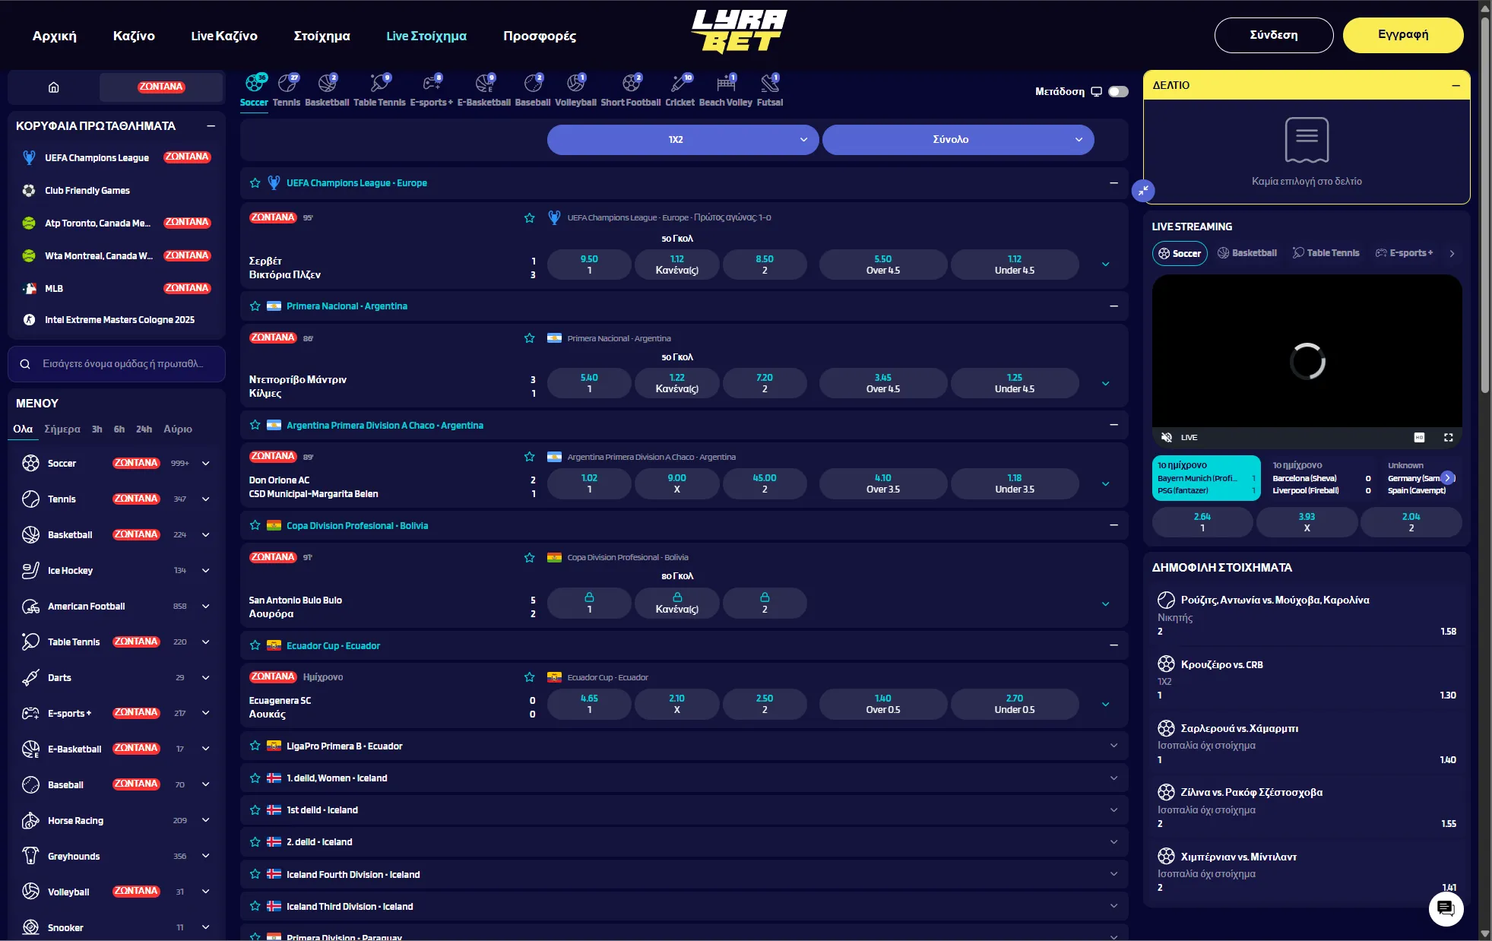The image size is (1492, 941).
Task: Select Αύριο time filter tab
Action: (178, 429)
